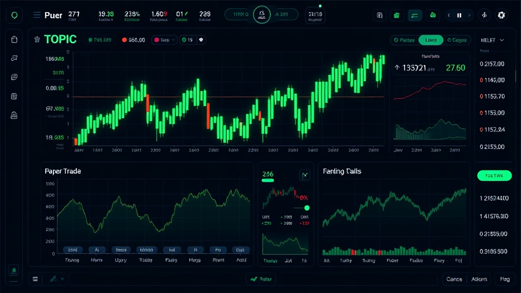Click the Fanling Dalls chart volume bars

(x=394, y=251)
